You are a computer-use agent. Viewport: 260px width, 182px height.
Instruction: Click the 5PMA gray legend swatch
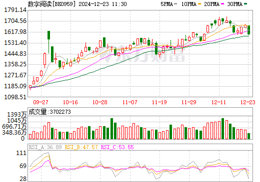(x=175, y=4)
